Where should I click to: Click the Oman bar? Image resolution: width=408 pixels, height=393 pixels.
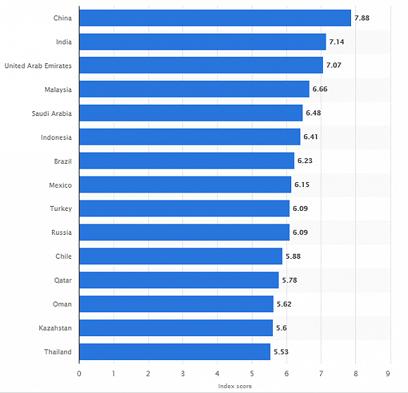coord(177,304)
